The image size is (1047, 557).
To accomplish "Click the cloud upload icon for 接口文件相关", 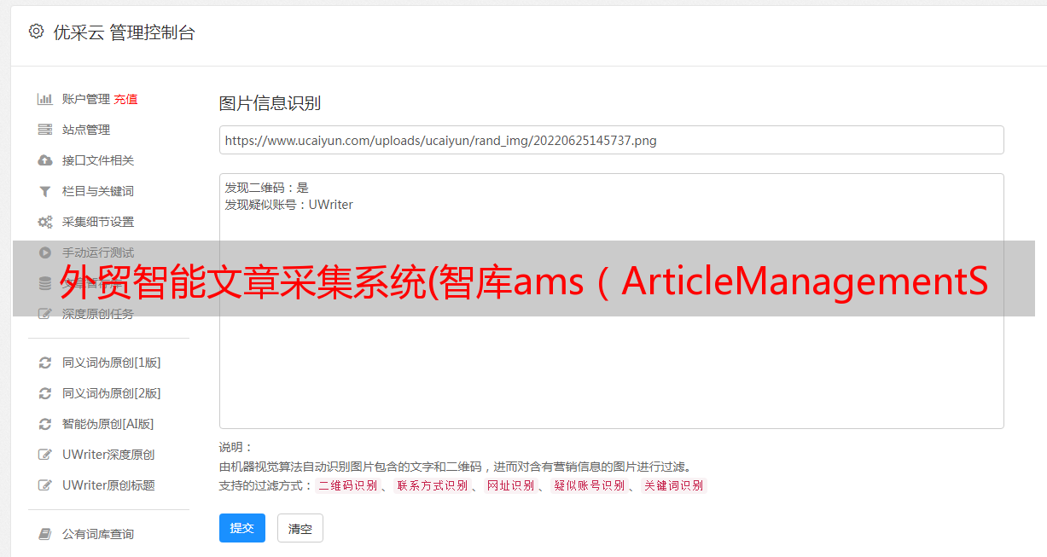I will (x=45, y=160).
